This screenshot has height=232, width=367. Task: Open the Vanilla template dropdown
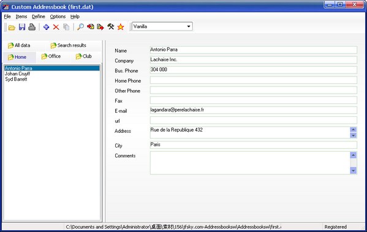[x=162, y=26]
